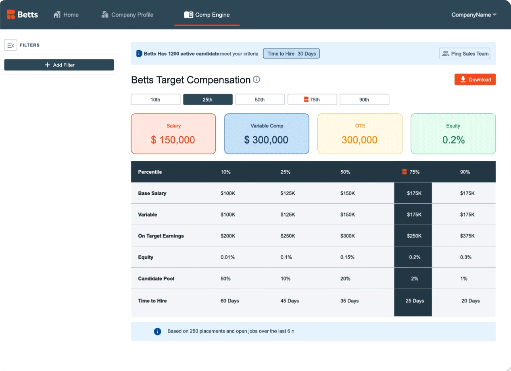Image resolution: width=511 pixels, height=371 pixels.
Task: Select the Betts-recommended 75th percentile
Action: [312, 100]
